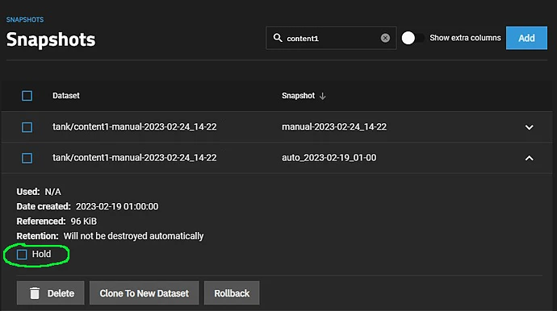
Task: Check the auto_2023-02-19_01-00 snapshot row checkbox
Action: [x=27, y=158]
